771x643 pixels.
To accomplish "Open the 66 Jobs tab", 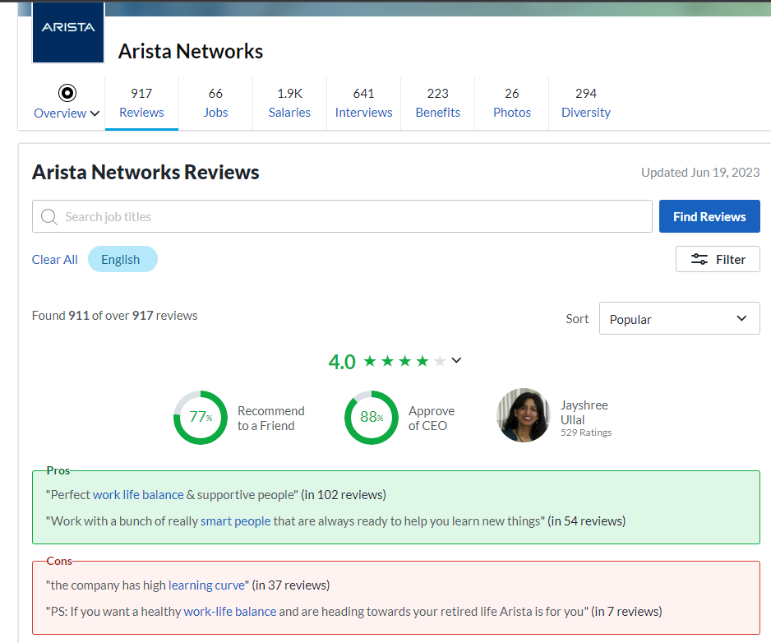I will 215,103.
